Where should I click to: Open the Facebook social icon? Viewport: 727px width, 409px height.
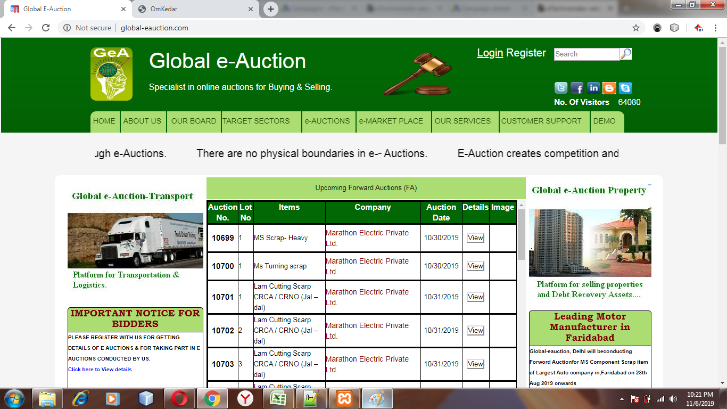[x=577, y=88]
